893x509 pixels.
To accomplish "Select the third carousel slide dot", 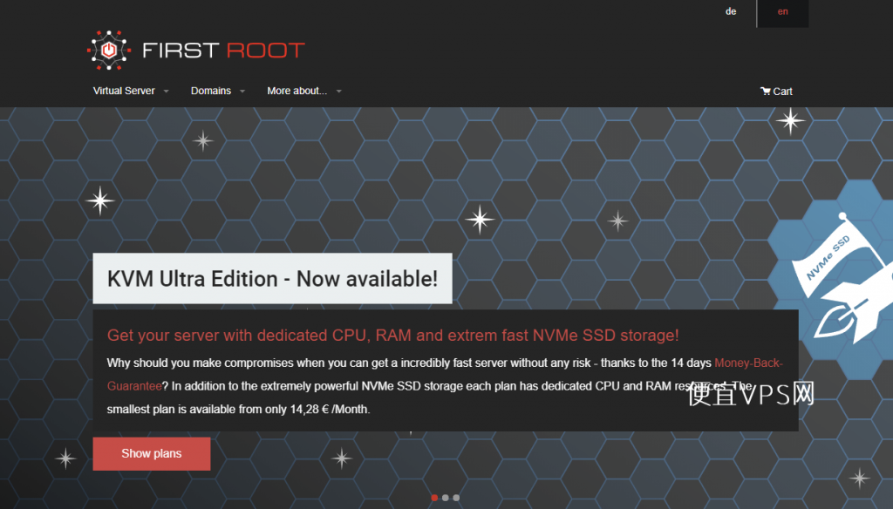I will coord(456,498).
